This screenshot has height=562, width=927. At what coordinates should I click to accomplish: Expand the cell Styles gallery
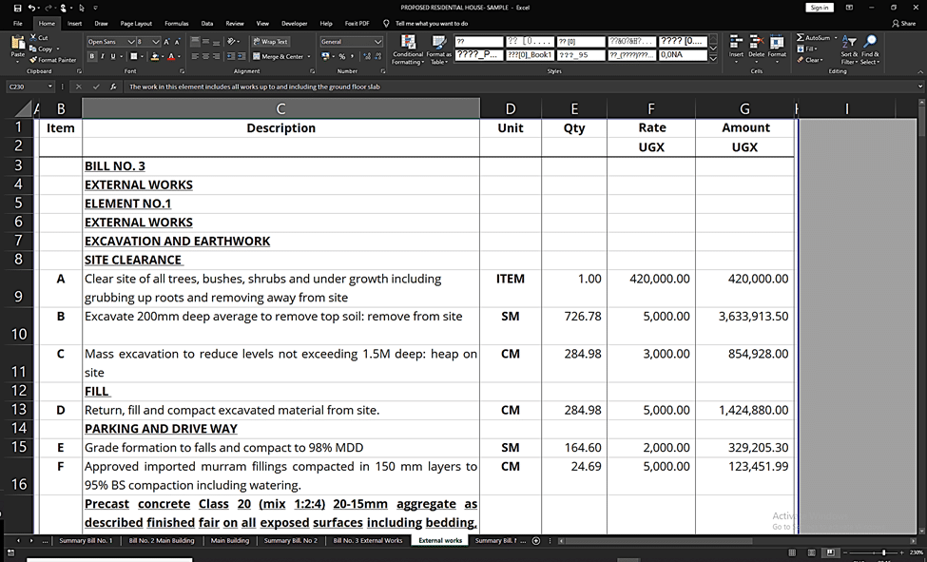[x=713, y=59]
